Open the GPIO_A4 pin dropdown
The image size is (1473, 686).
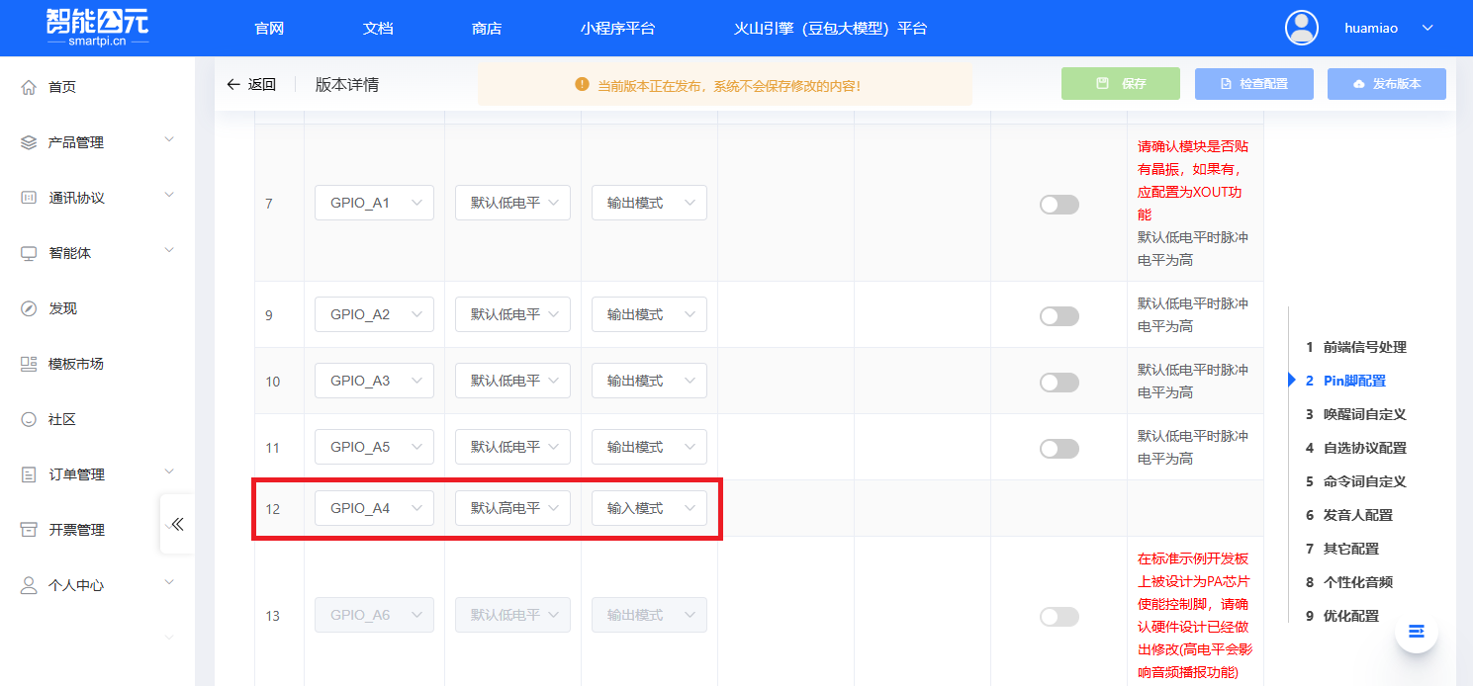[x=374, y=508]
